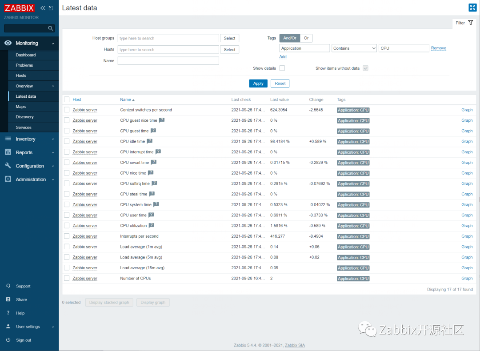480x351 pixels.
Task: Toggle Show items without data checkbox
Action: coord(365,68)
